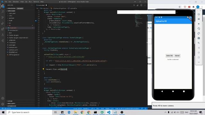Switch to the main.dart editor tab
205x115 pixels.
click(x=41, y=5)
